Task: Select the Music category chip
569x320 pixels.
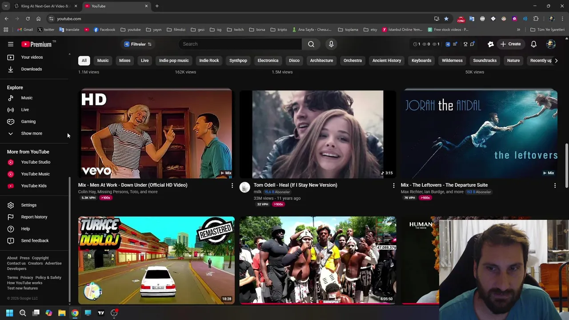Action: [103, 60]
